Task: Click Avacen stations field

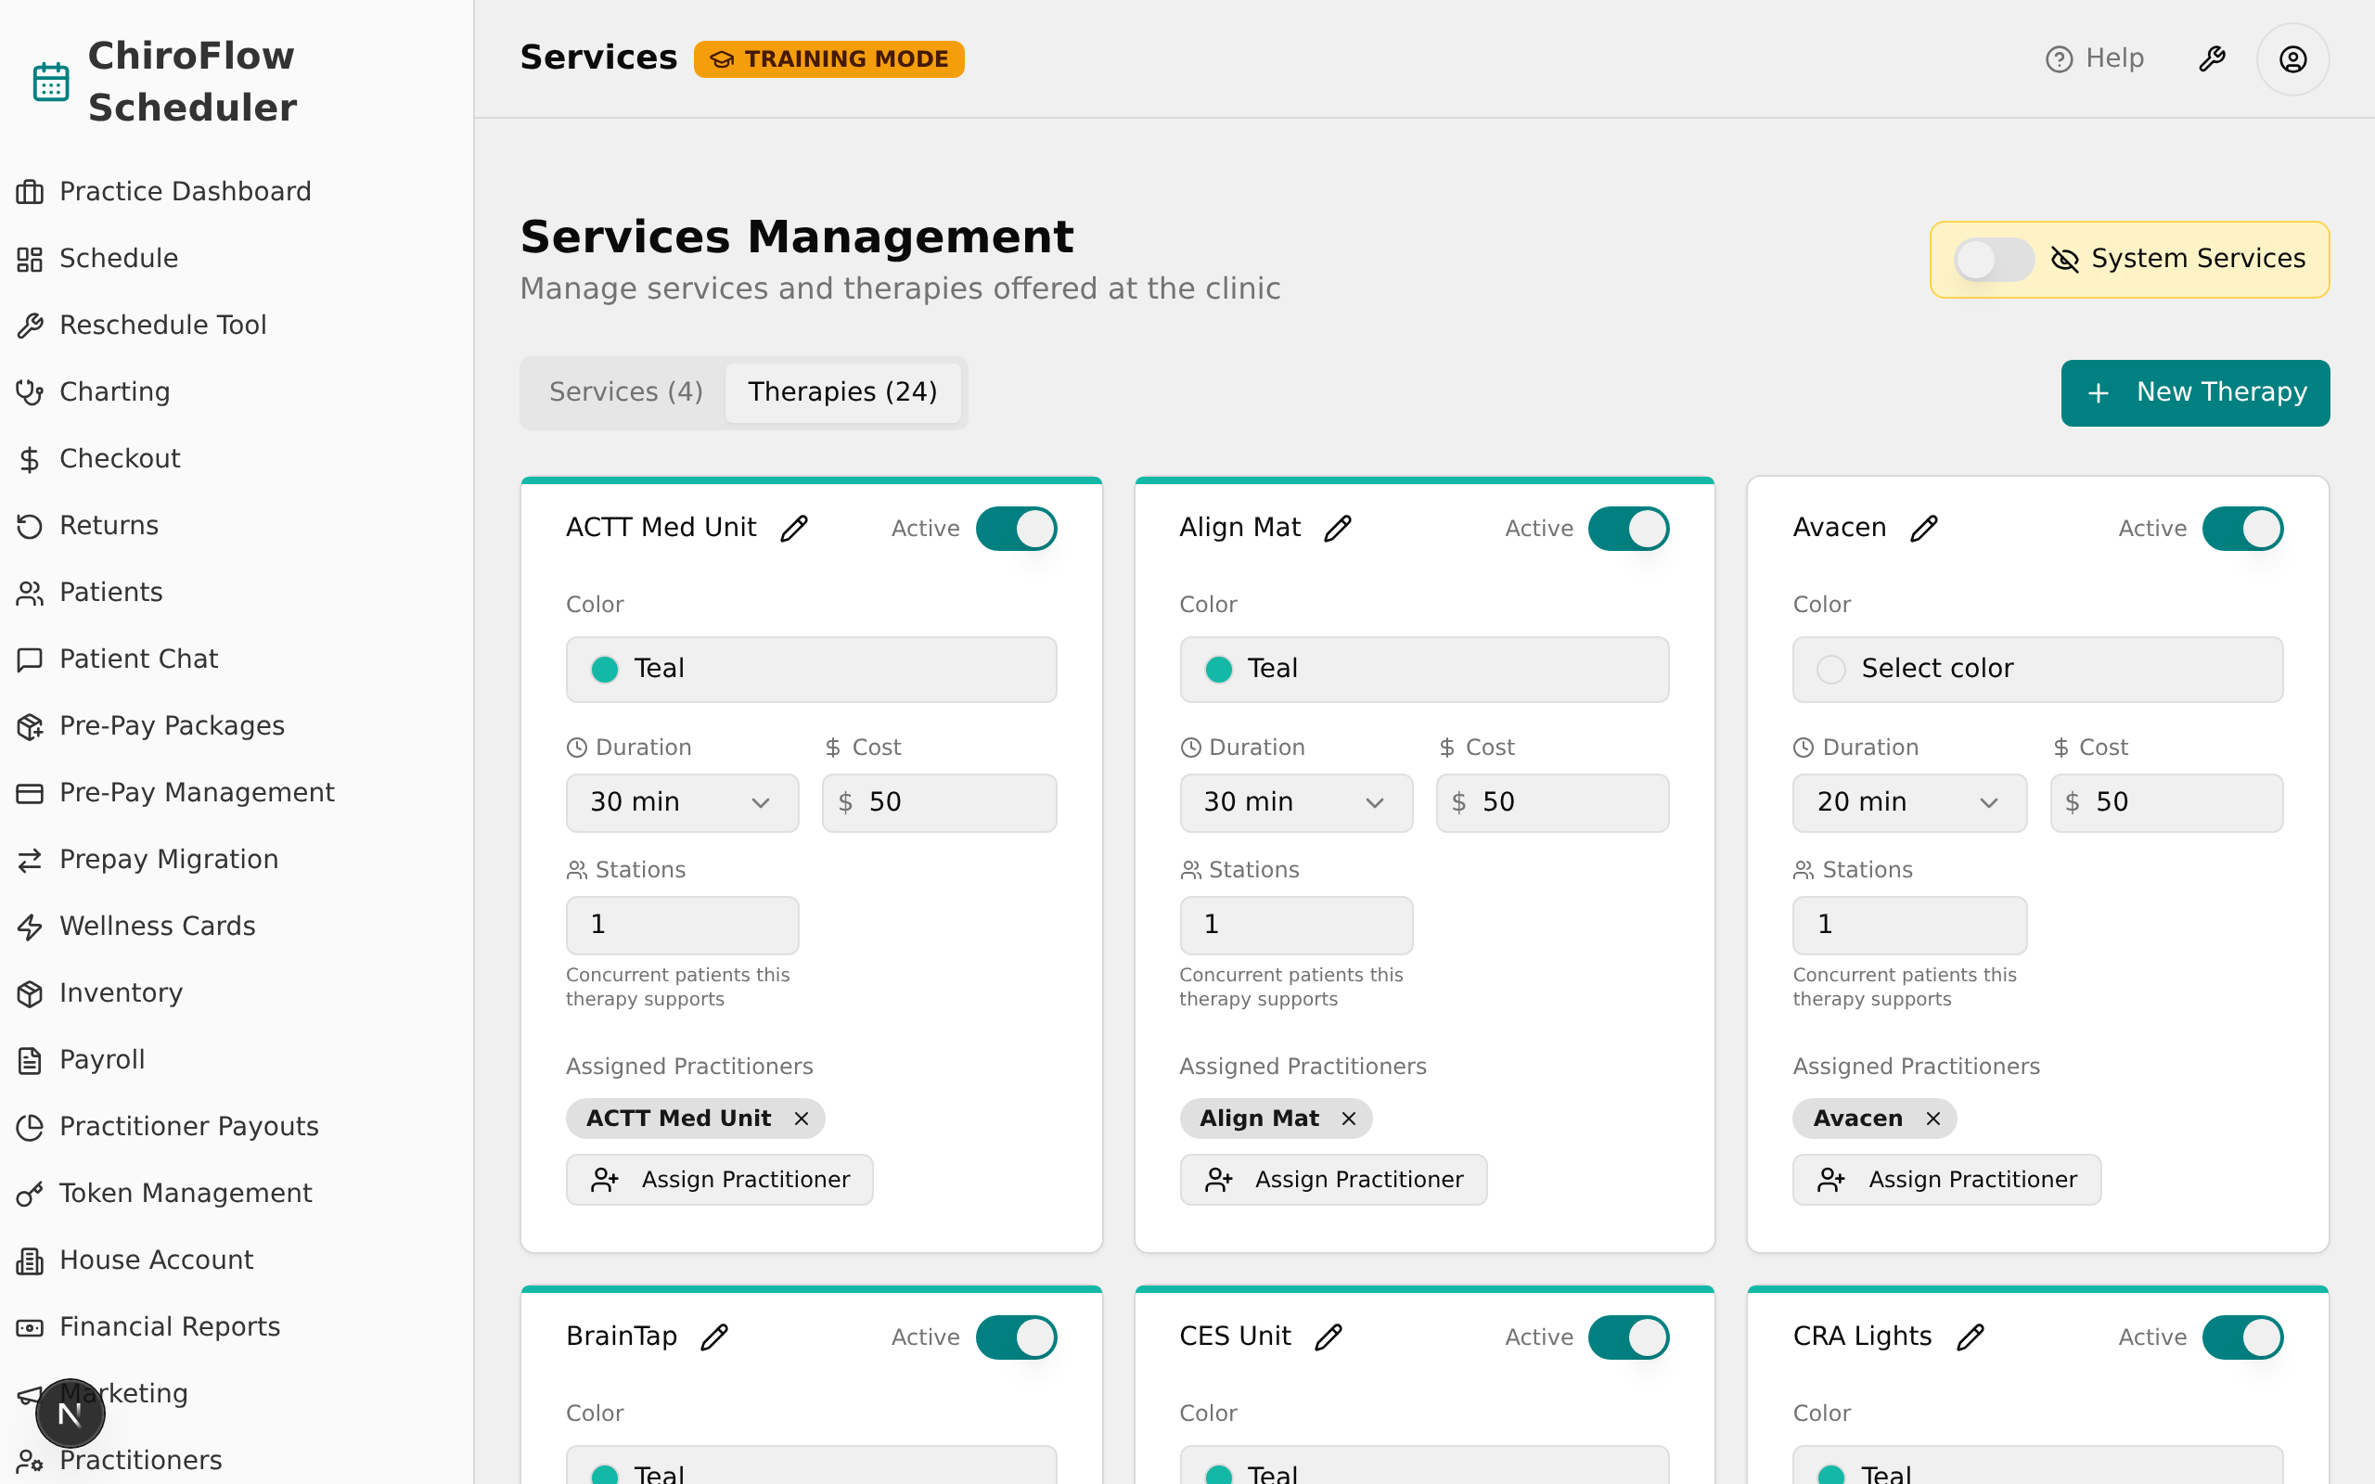Action: [1909, 925]
